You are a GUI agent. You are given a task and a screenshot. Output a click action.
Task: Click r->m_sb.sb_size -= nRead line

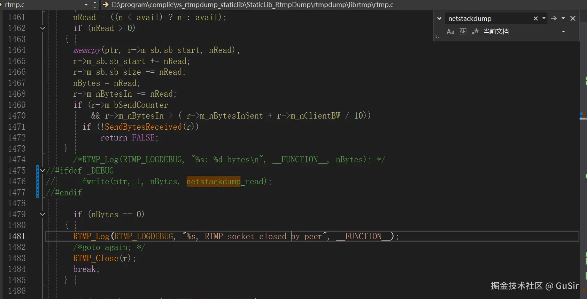click(129, 72)
